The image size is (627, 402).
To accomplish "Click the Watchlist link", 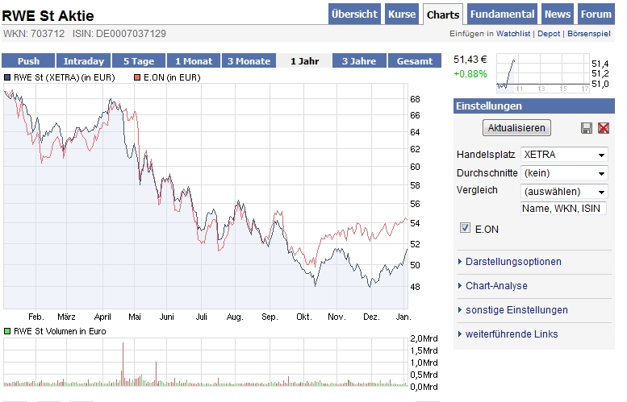I will pyautogui.click(x=512, y=34).
